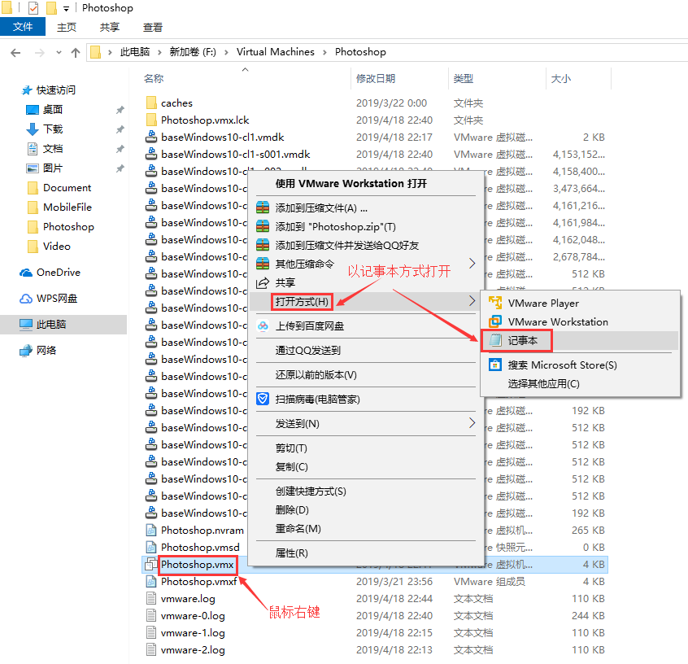Image resolution: width=688 pixels, height=664 pixels.
Task: Select the WPS网盘 cloud icon
Action: point(26,299)
